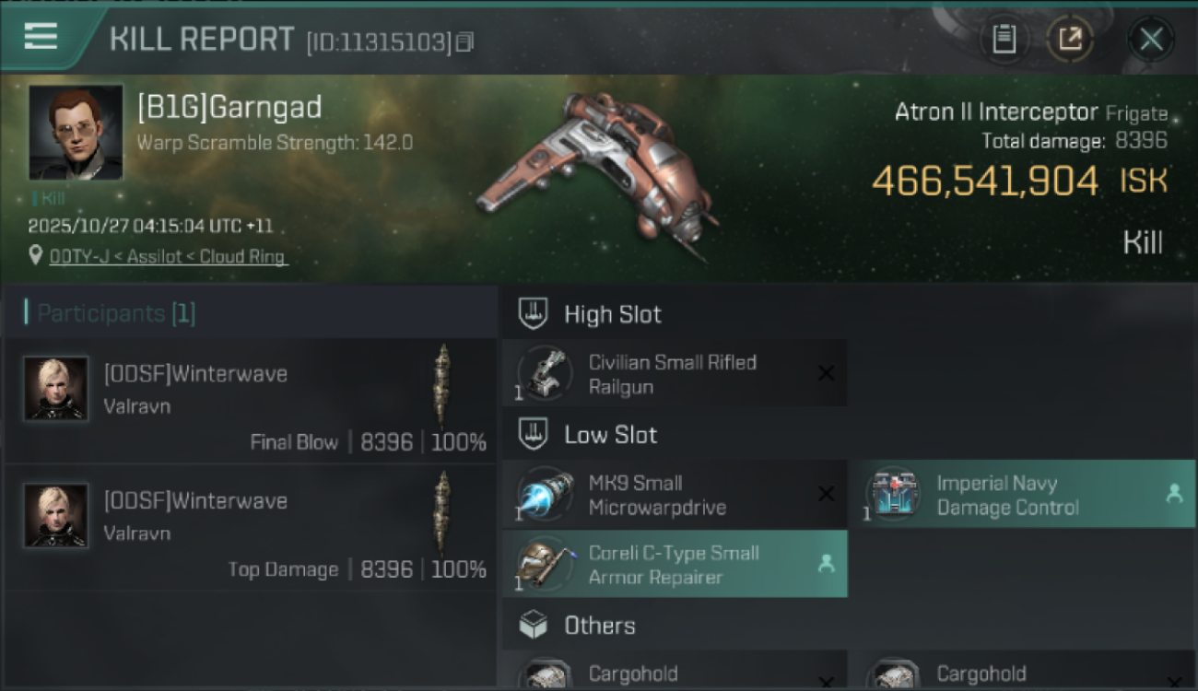Share the kill report via export icon
The image size is (1198, 691).
[x=1070, y=40]
